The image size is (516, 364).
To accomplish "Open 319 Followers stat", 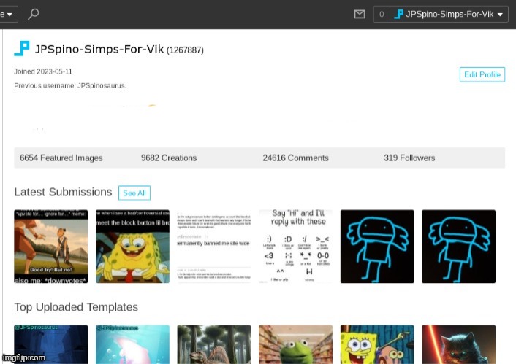I will pyautogui.click(x=409, y=158).
